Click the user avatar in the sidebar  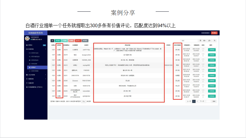pos(27,38)
